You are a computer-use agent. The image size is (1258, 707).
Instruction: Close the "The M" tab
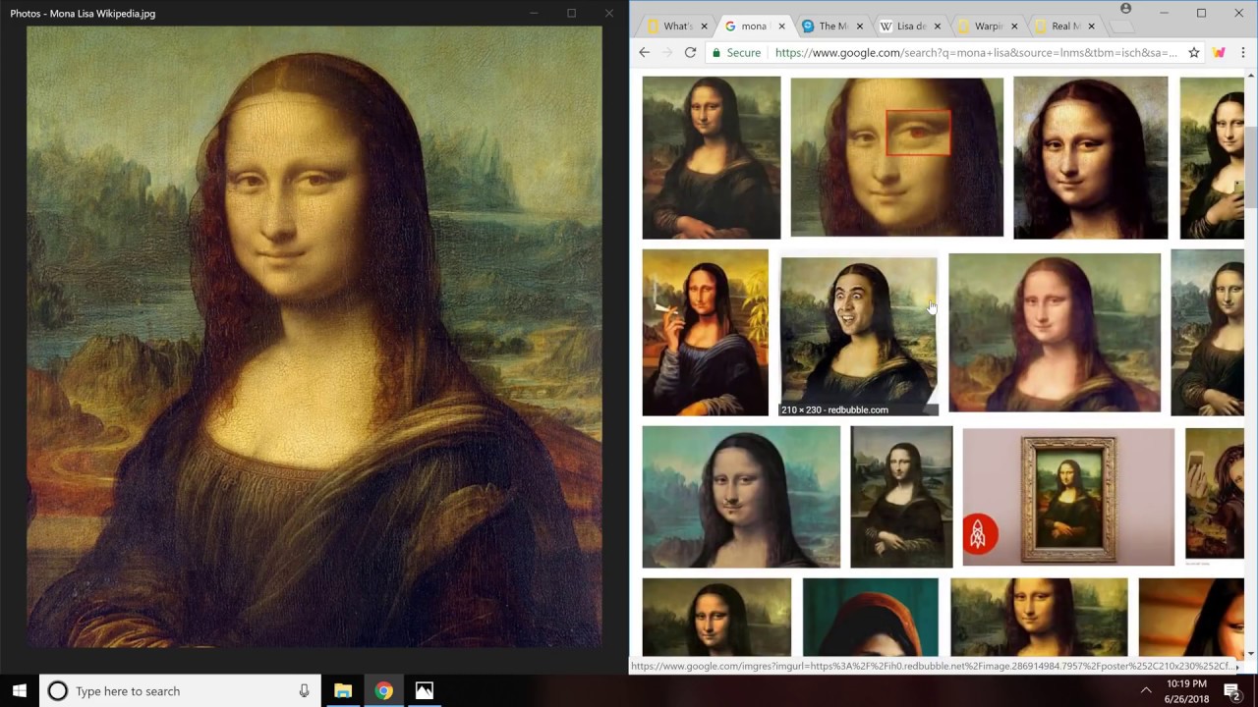(x=861, y=27)
